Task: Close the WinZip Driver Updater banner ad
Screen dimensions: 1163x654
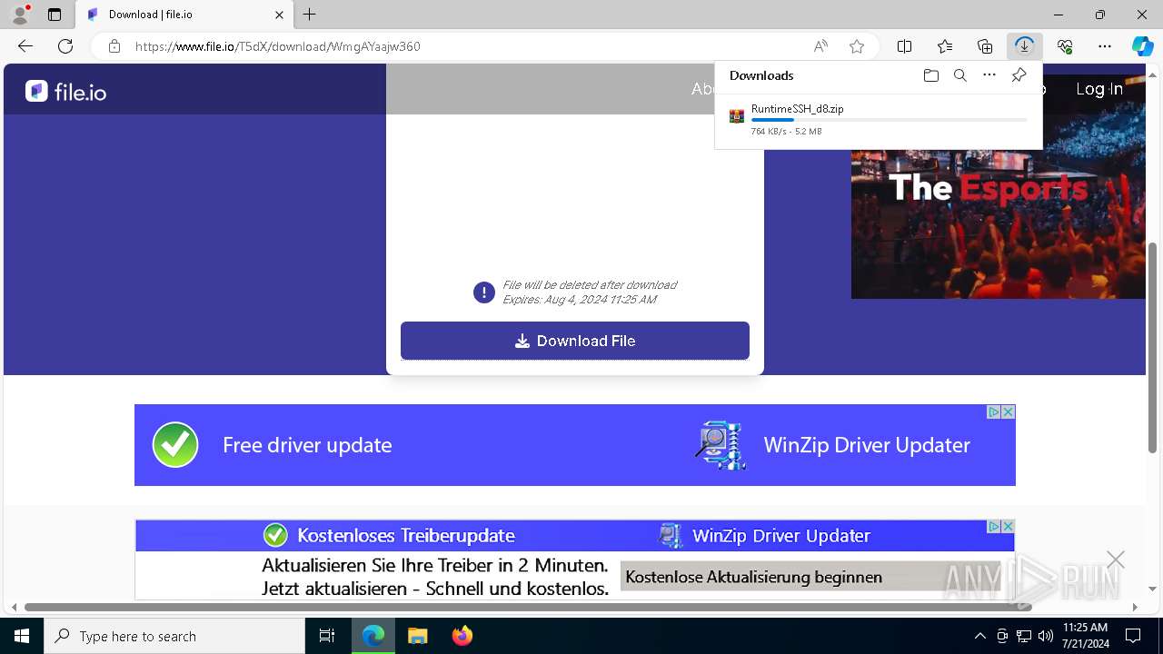Action: pos(1008,411)
